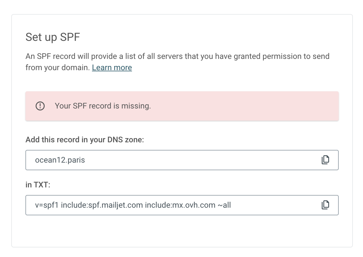
Task: Click "Your SPF record is missing." message text
Action: click(103, 106)
